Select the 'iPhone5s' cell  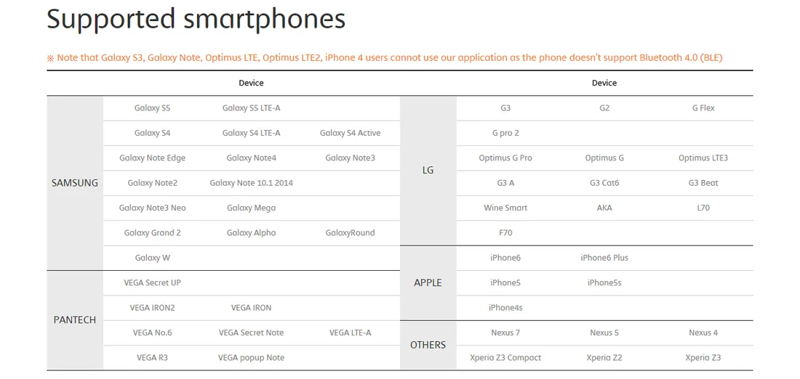coord(604,282)
